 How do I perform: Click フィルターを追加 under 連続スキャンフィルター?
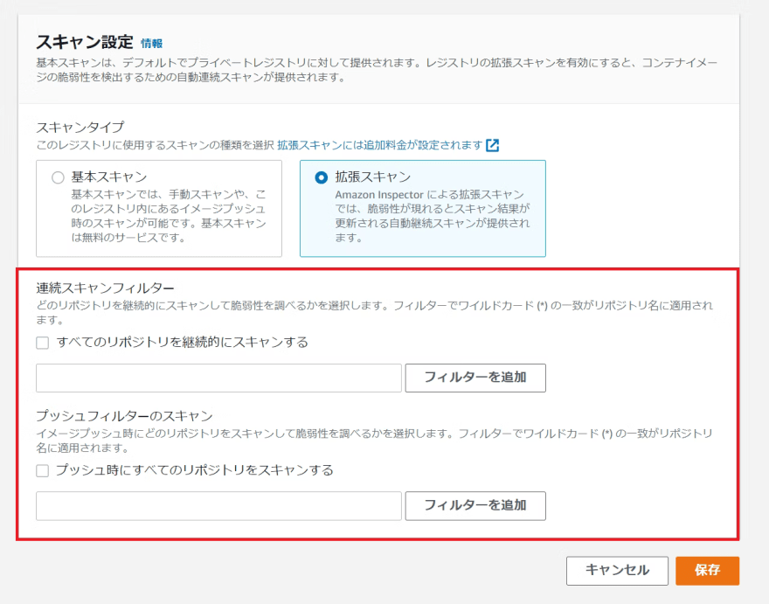[475, 378]
